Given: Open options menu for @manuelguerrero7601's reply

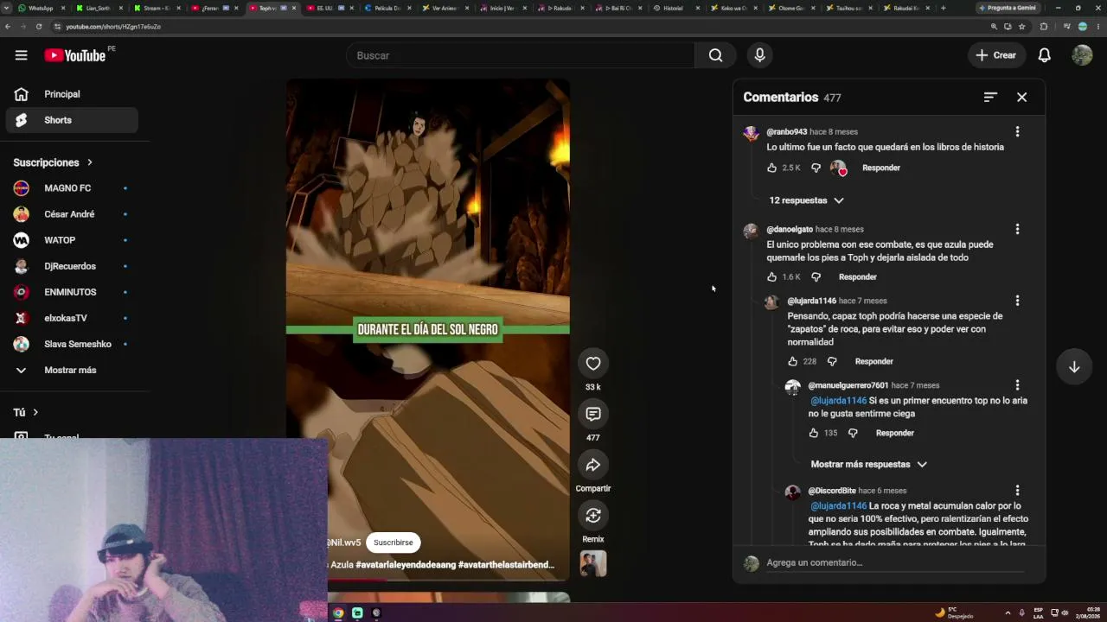Looking at the screenshot, I should (1017, 385).
